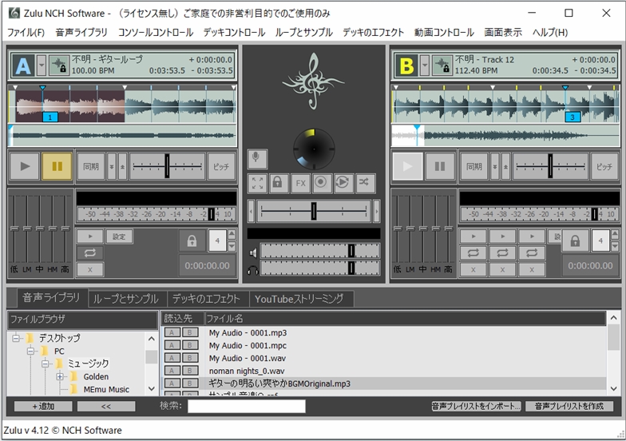Click the headphone volume icon
Viewport: 626px width, 441px height.
click(x=253, y=272)
